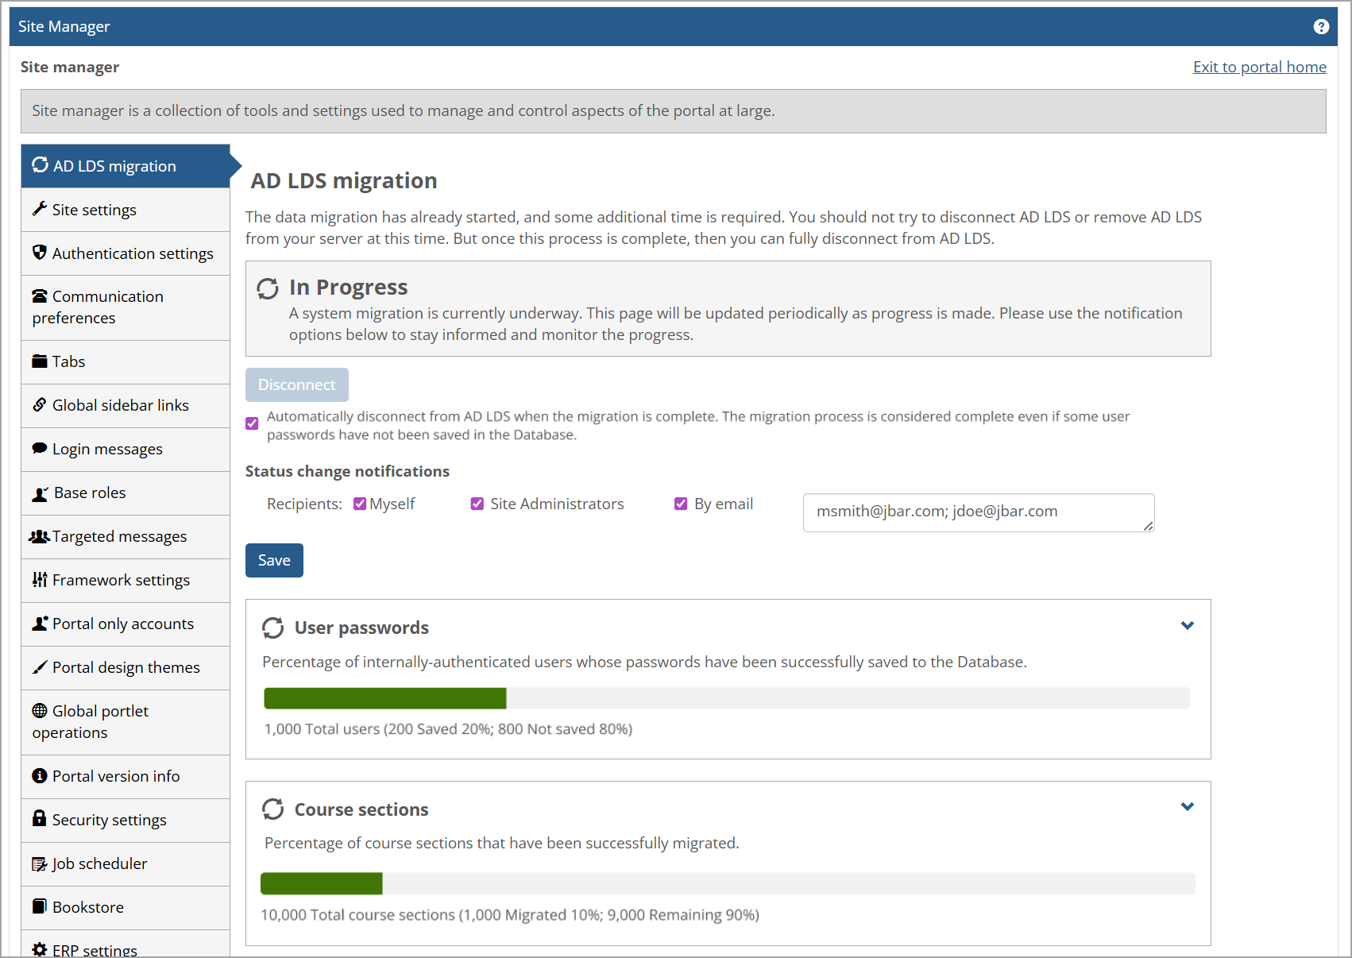Image resolution: width=1352 pixels, height=958 pixels.
Task: Go to Authentication settings
Action: click(x=126, y=253)
